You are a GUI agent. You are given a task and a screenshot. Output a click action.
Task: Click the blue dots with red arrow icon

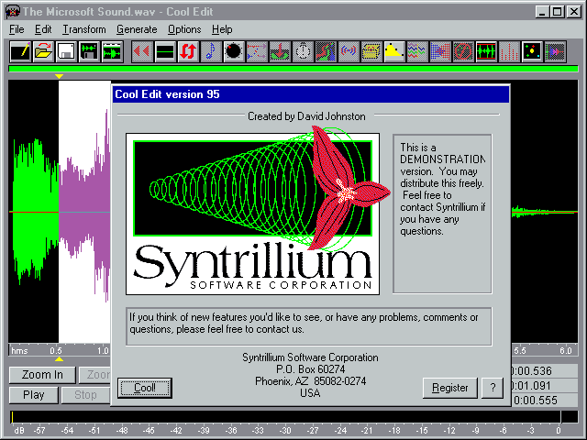pos(440,51)
